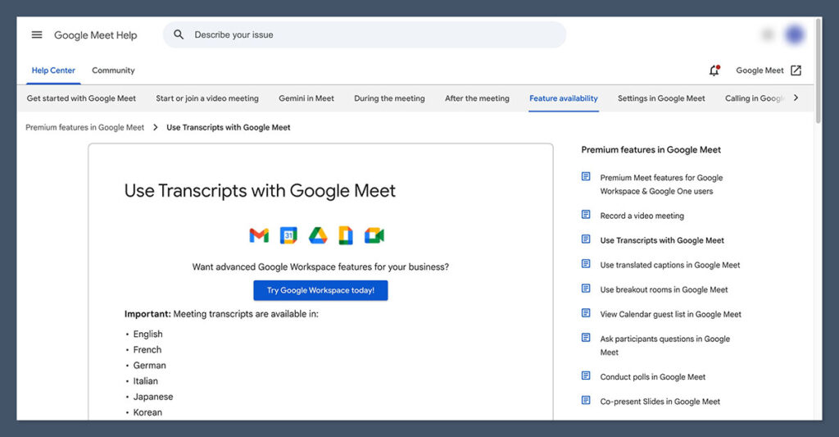Open Use Transcripts with Google Meet sidebar link
Image resolution: width=839 pixels, height=437 pixels.
coord(662,240)
